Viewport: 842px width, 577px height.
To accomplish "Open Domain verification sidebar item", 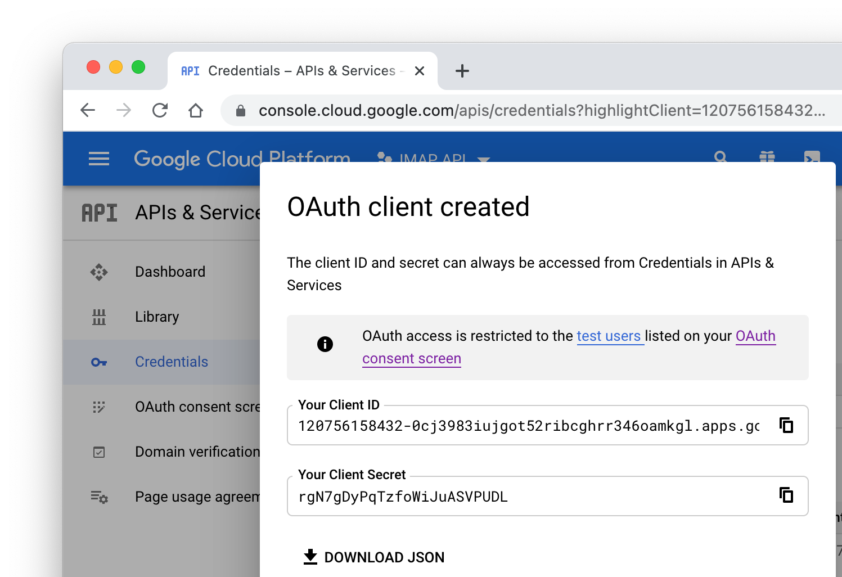I will [162, 452].
